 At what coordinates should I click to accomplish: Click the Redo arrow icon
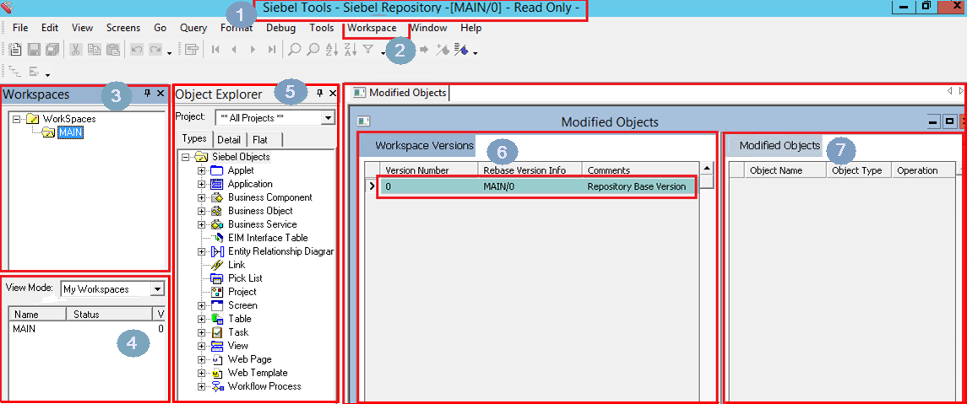[x=155, y=50]
